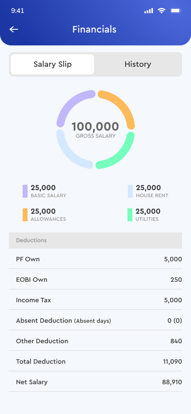Tap the Financials page title
The image size is (191, 414).
coord(94,29)
